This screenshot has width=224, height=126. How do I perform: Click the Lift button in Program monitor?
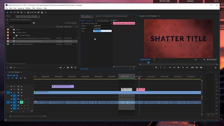192,68
